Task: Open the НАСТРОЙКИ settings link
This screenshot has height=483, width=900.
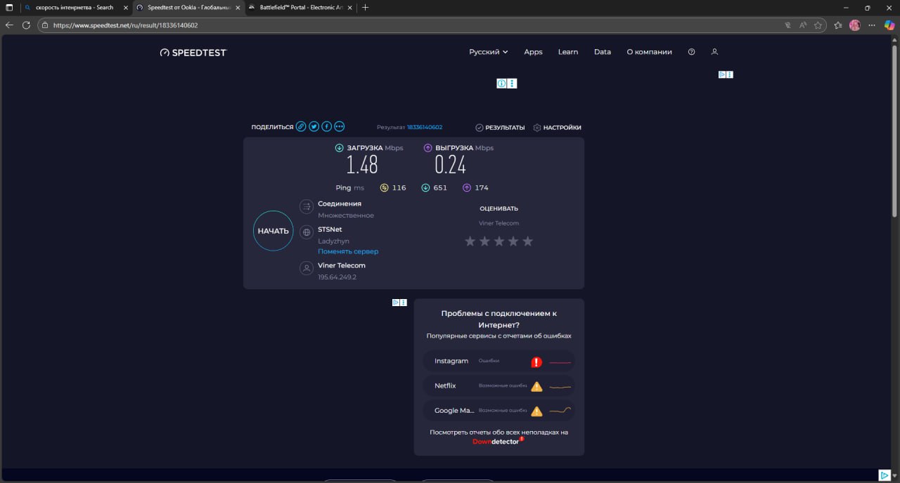Action: [557, 128]
